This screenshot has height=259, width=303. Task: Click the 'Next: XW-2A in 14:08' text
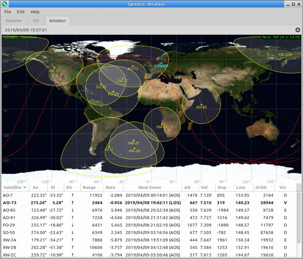point(281,37)
